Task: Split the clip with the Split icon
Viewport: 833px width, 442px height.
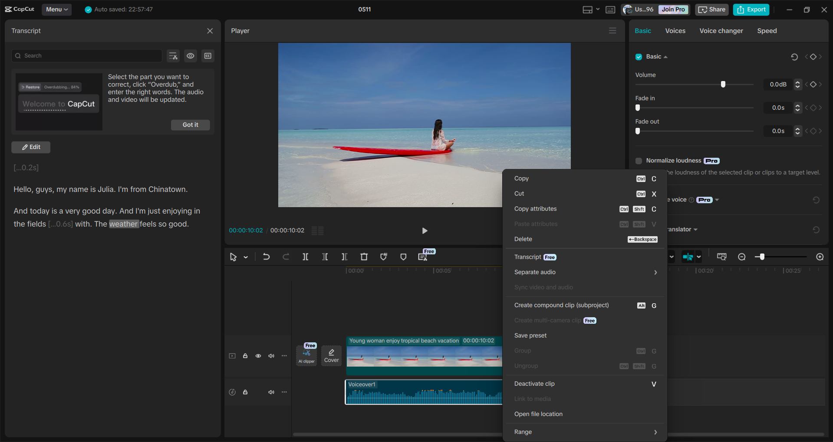Action: [306, 257]
